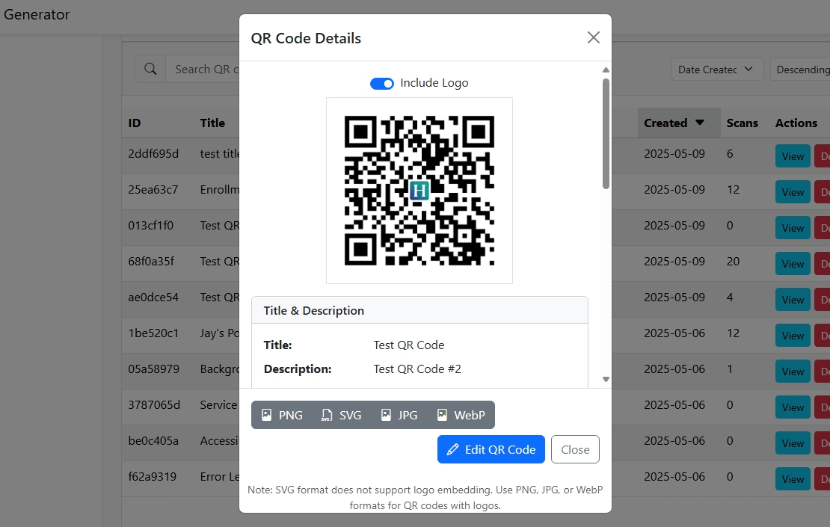This screenshot has height=527, width=830.
Task: Click the H logo inside the QR code
Action: pyautogui.click(x=419, y=191)
